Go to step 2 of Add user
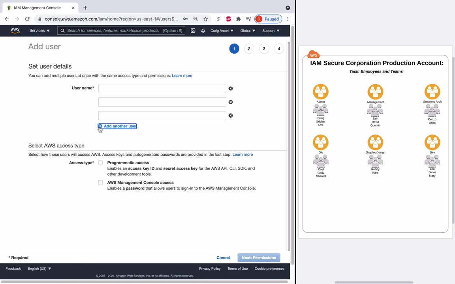The image size is (455, 284). 249,49
